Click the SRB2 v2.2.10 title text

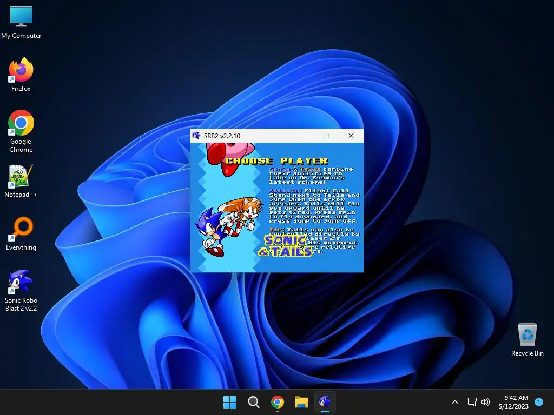(x=222, y=136)
